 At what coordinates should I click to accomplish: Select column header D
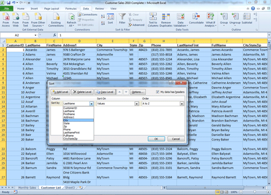pos(79,41)
